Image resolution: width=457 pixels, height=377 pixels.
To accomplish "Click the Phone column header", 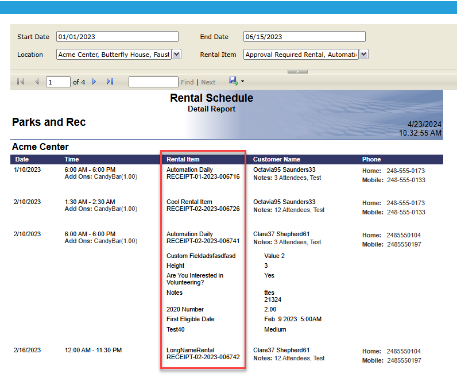I will (371, 159).
